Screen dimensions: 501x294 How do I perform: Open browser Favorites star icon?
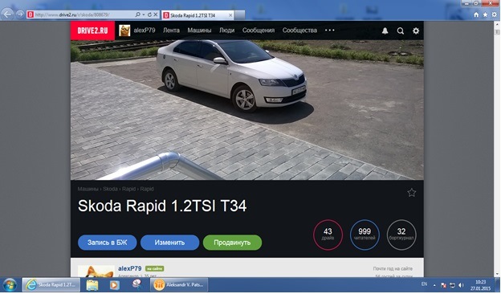[485, 14]
